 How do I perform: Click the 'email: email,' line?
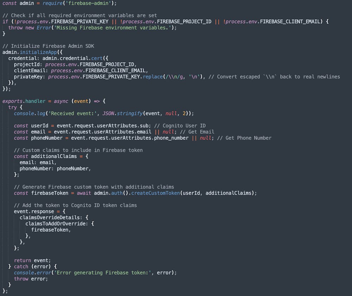tap(38, 162)
